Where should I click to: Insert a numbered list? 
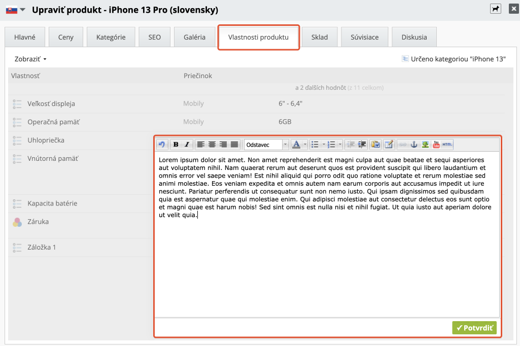click(332, 144)
